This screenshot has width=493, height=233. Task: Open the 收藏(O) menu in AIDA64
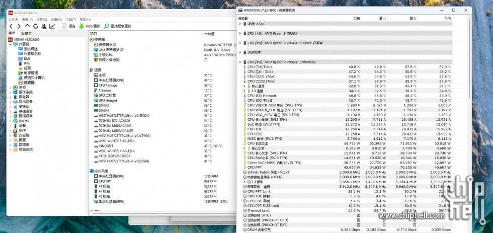(x=56, y=20)
